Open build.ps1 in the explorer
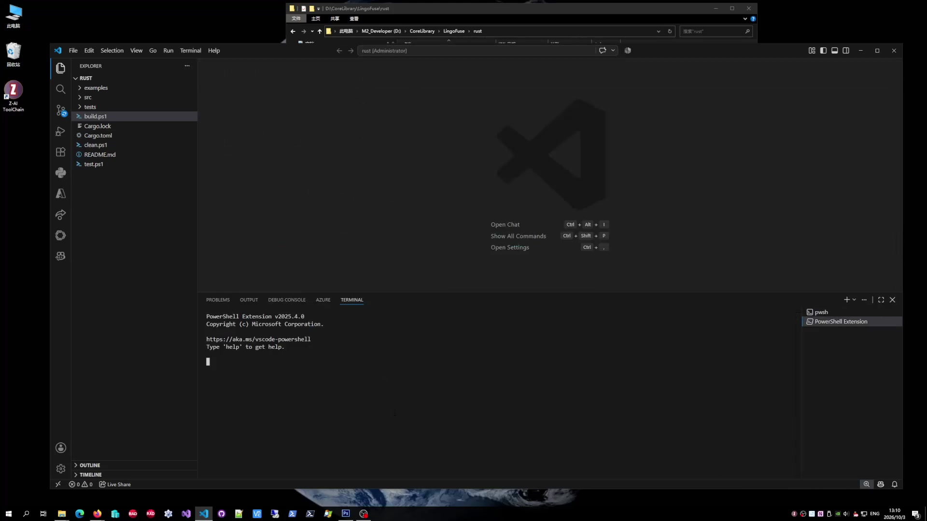This screenshot has width=927, height=521. (x=134, y=116)
